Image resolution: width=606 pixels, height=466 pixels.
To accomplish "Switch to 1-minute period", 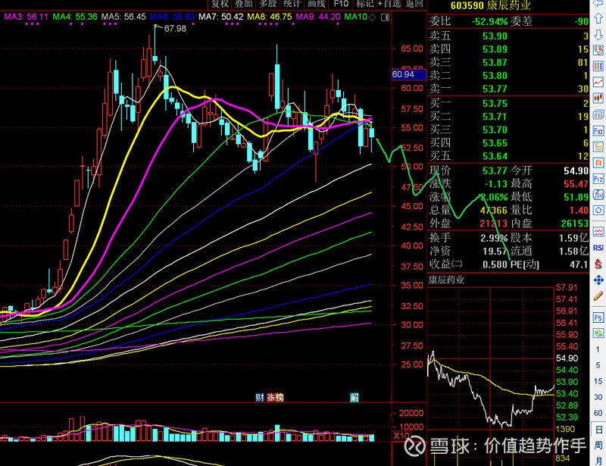I will [598, 349].
